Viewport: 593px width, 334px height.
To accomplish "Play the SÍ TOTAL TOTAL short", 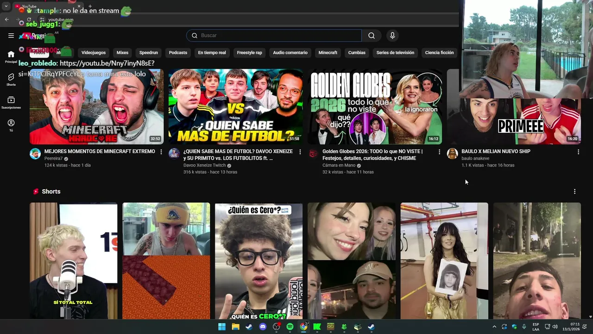I will click(74, 261).
